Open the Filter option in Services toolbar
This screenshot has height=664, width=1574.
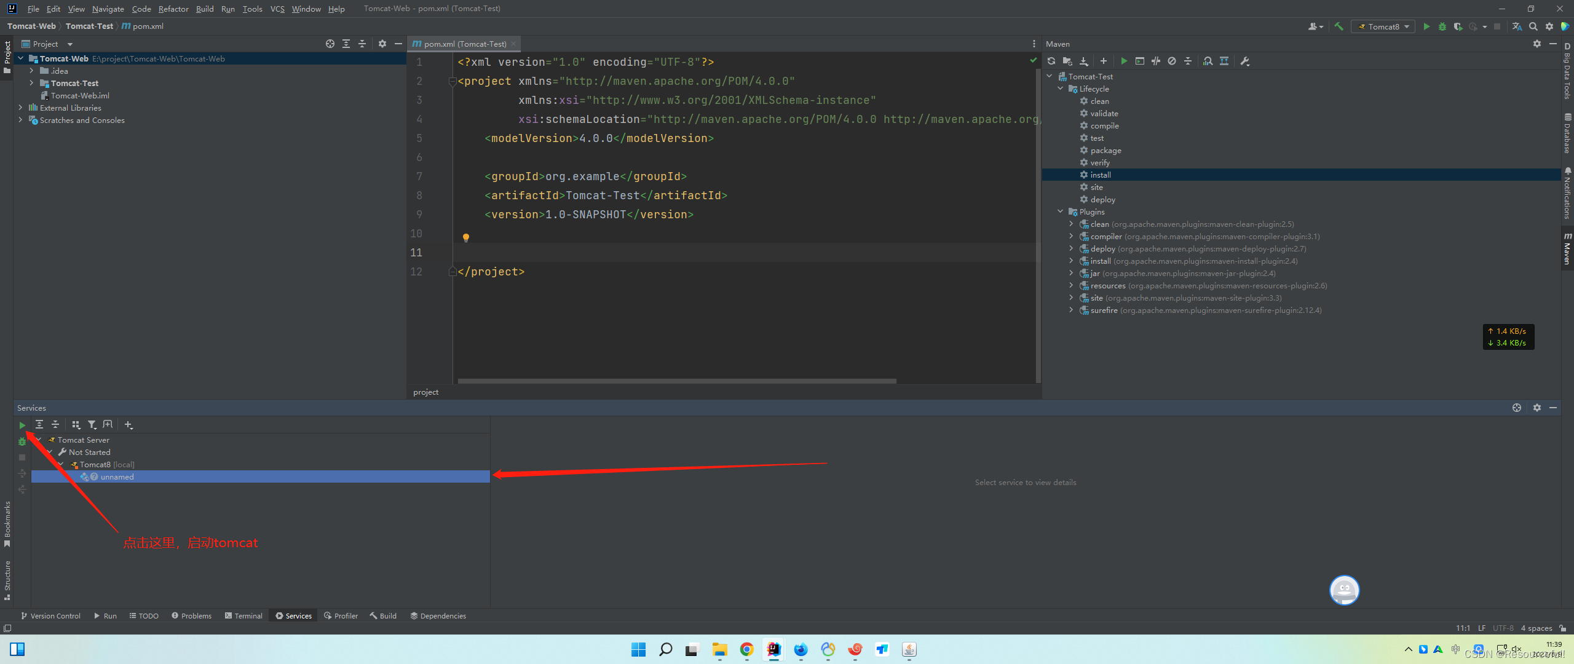[92, 424]
